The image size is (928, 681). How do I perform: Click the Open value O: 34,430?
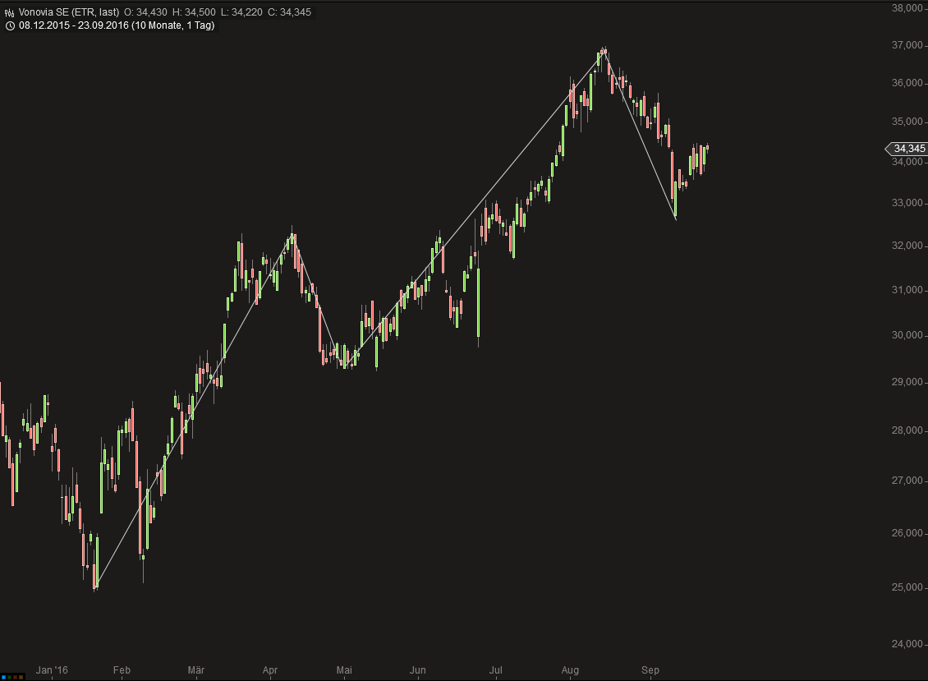click(x=145, y=12)
